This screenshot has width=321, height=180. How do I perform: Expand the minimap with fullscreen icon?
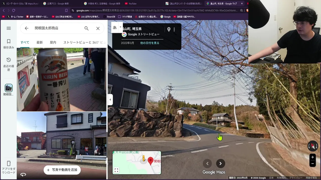tap(116, 170)
